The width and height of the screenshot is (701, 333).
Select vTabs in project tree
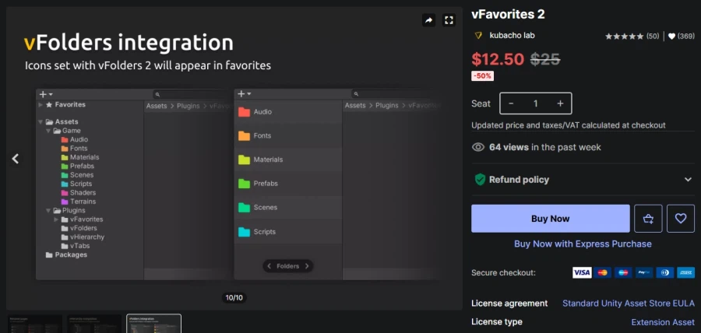point(79,246)
